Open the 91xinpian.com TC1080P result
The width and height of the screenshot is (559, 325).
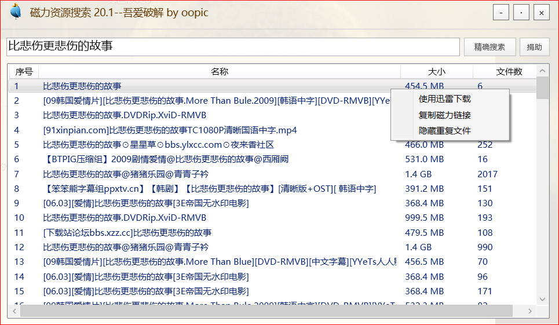pyautogui.click(x=170, y=130)
